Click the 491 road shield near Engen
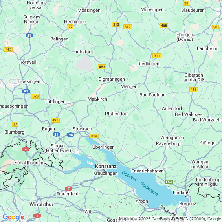This screenshot has width=222, height=222. (55, 120)
